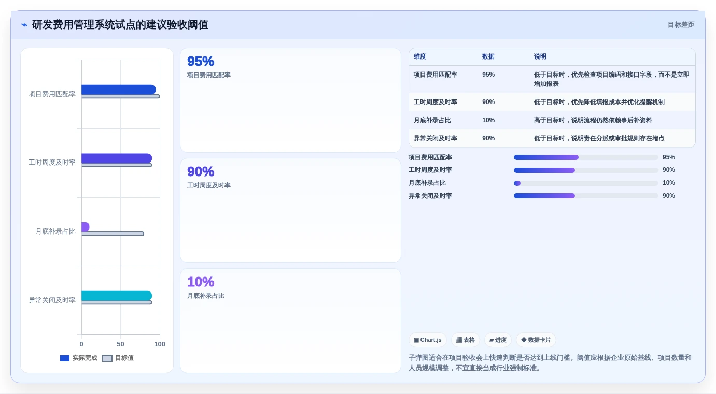Click the teal 异常关闭及时率 chart bar
The width and height of the screenshot is (716, 394).
pyautogui.click(x=117, y=296)
